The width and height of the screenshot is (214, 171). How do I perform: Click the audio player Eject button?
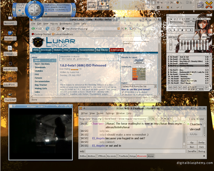(x=191, y=30)
